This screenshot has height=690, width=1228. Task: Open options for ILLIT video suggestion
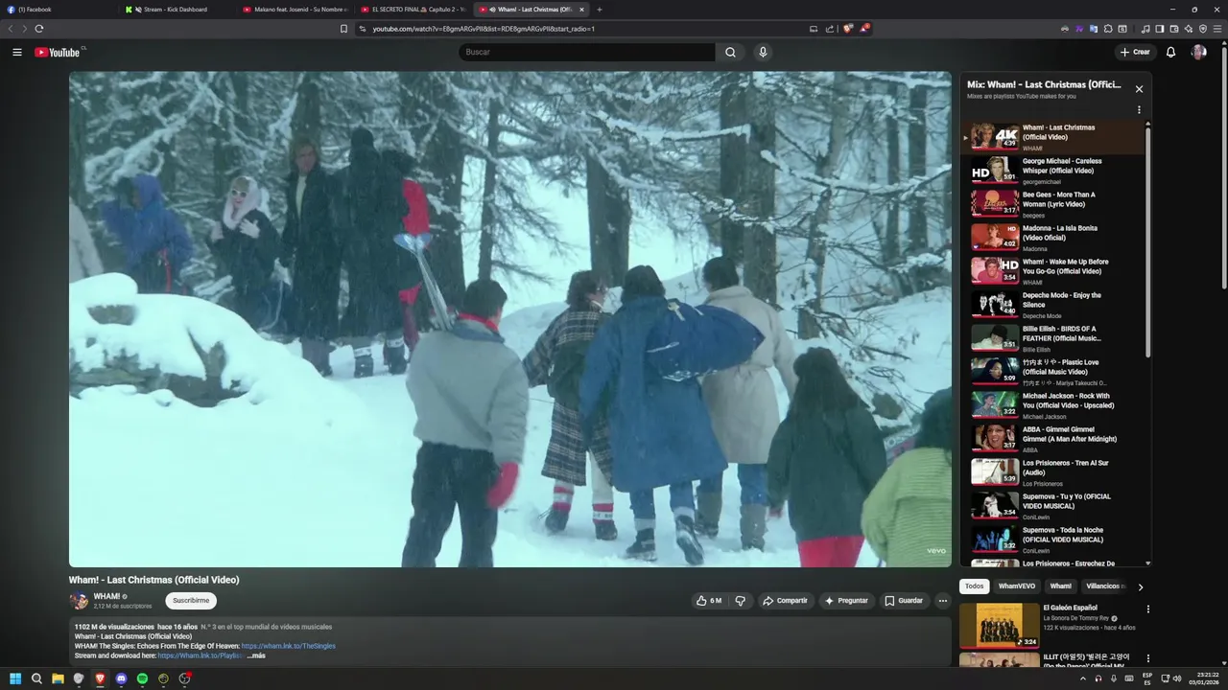point(1147,658)
